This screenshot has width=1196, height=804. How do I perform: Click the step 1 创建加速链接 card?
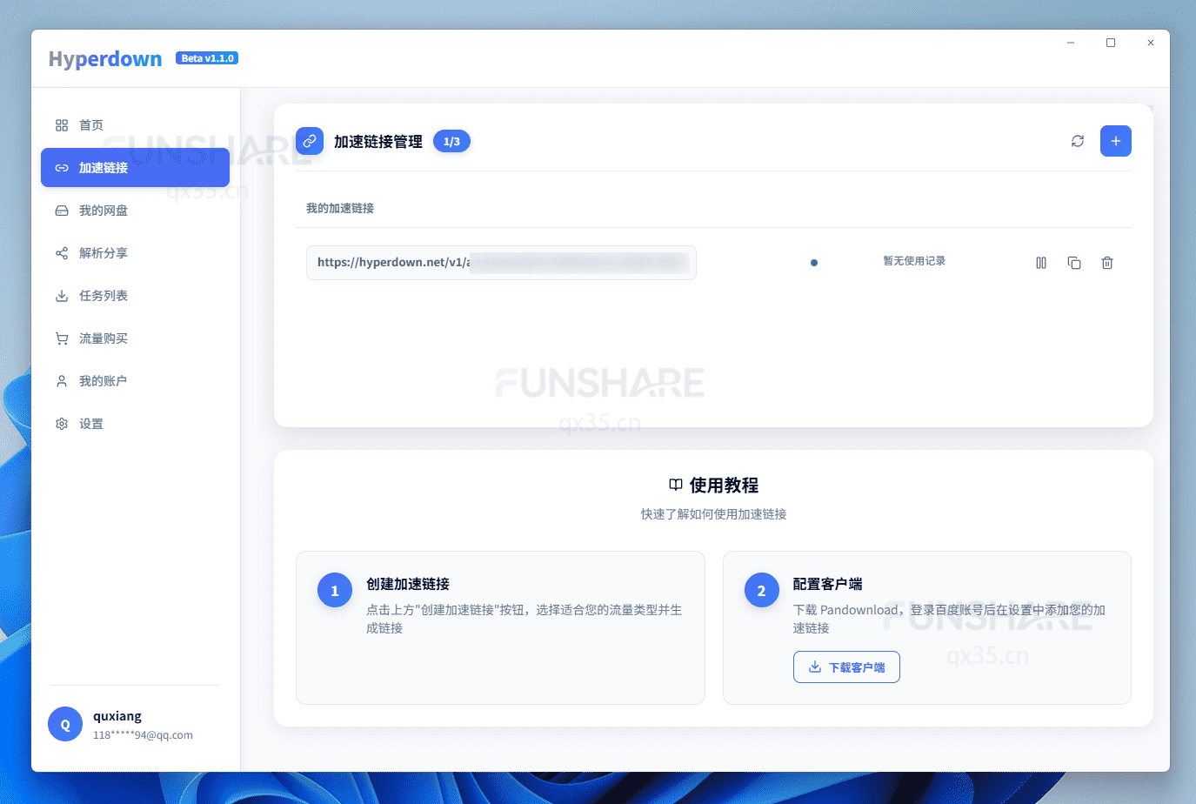pyautogui.click(x=500, y=627)
